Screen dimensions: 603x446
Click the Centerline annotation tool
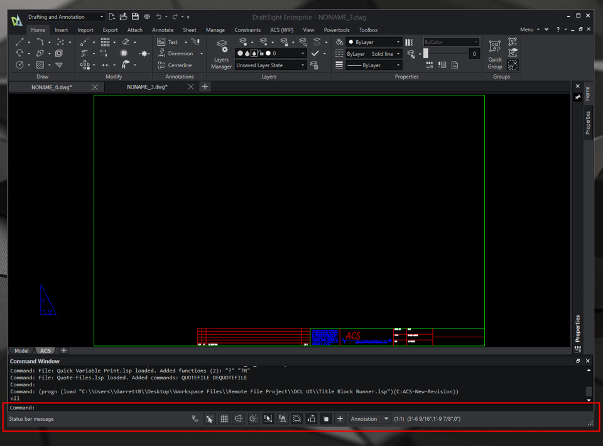175,65
